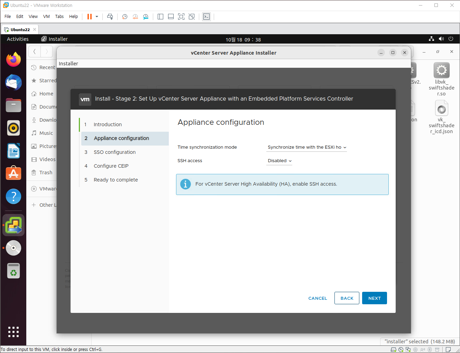Viewport: 460px width, 353px height.
Task: Open the Tabs menu
Action: click(59, 17)
